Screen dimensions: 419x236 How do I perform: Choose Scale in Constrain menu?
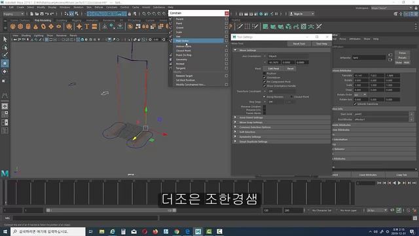179,32
